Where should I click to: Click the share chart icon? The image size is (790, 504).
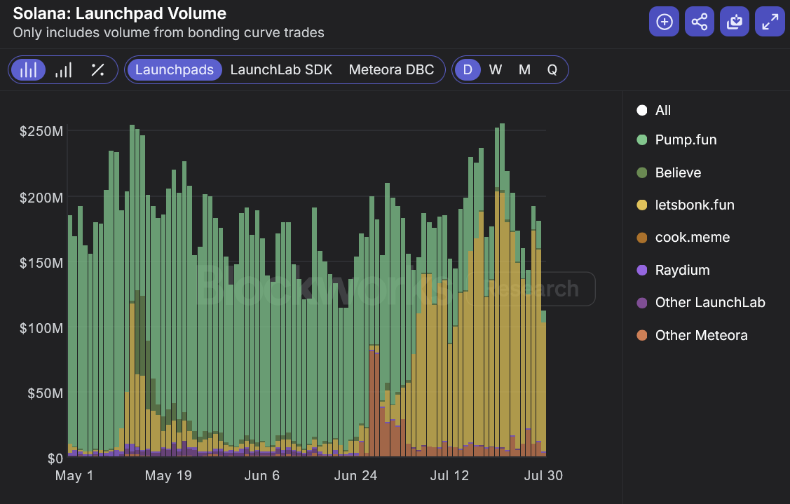(x=699, y=21)
